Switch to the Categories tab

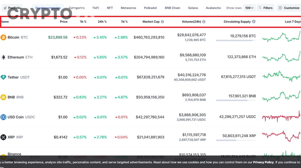click(x=77, y=8)
